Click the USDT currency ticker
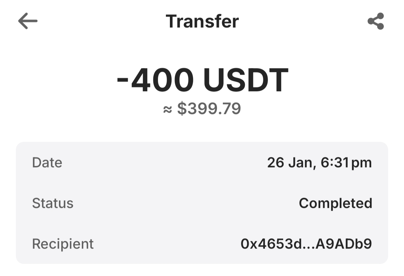The width and height of the screenshot is (404, 276). coord(245,80)
